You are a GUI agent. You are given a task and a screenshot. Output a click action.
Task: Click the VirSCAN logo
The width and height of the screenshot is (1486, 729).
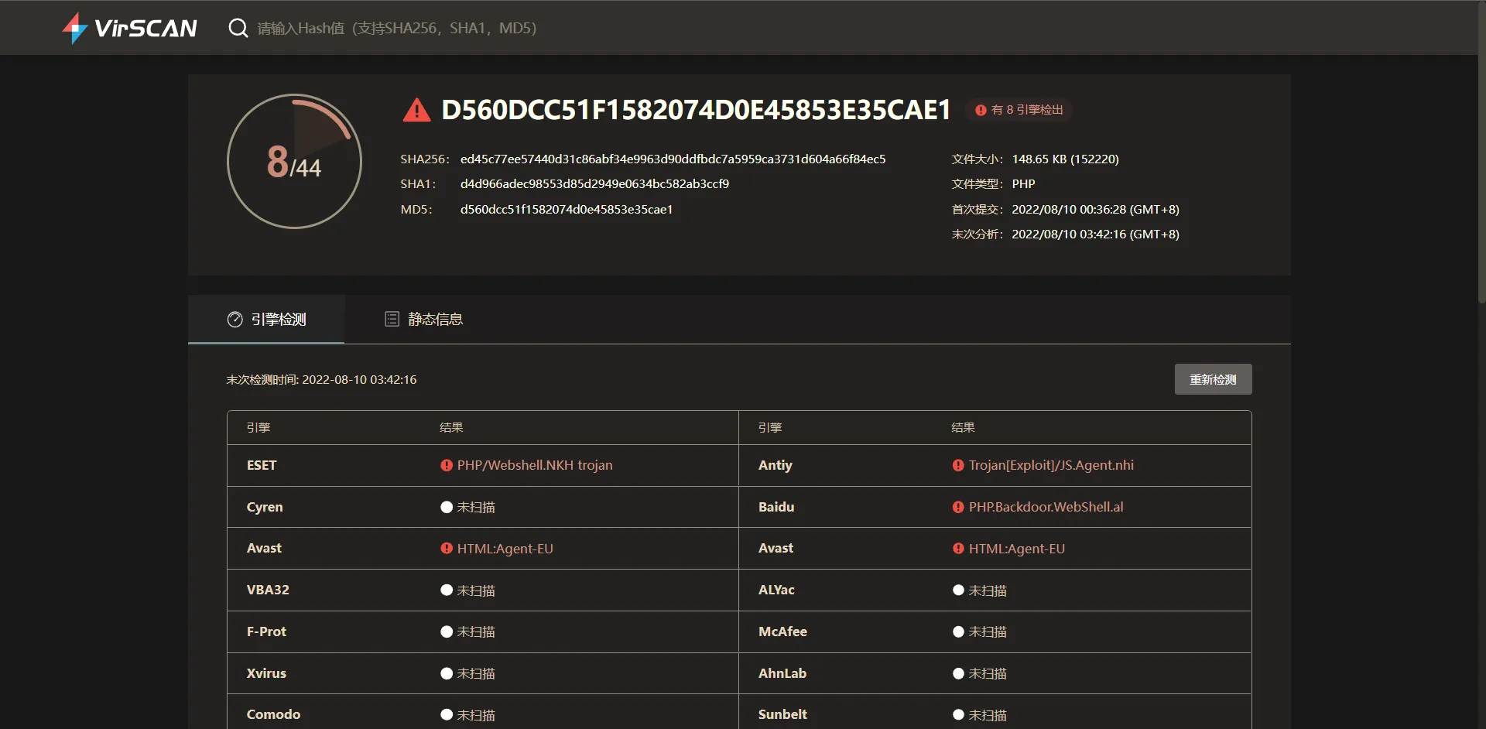tap(129, 28)
